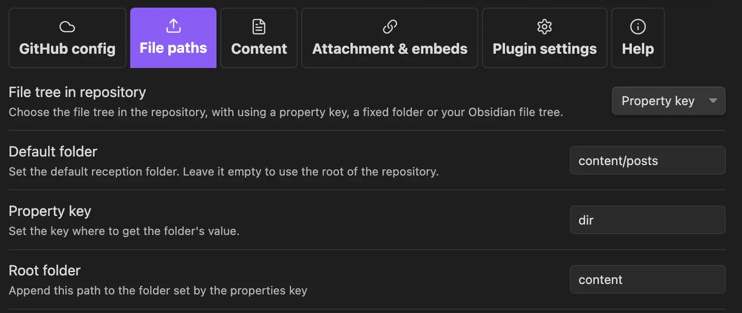Click the link icon for Attachment & embeds

[x=390, y=27]
